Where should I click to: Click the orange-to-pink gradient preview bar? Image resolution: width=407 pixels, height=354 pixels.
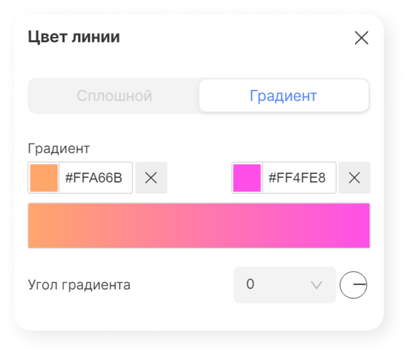(x=199, y=226)
